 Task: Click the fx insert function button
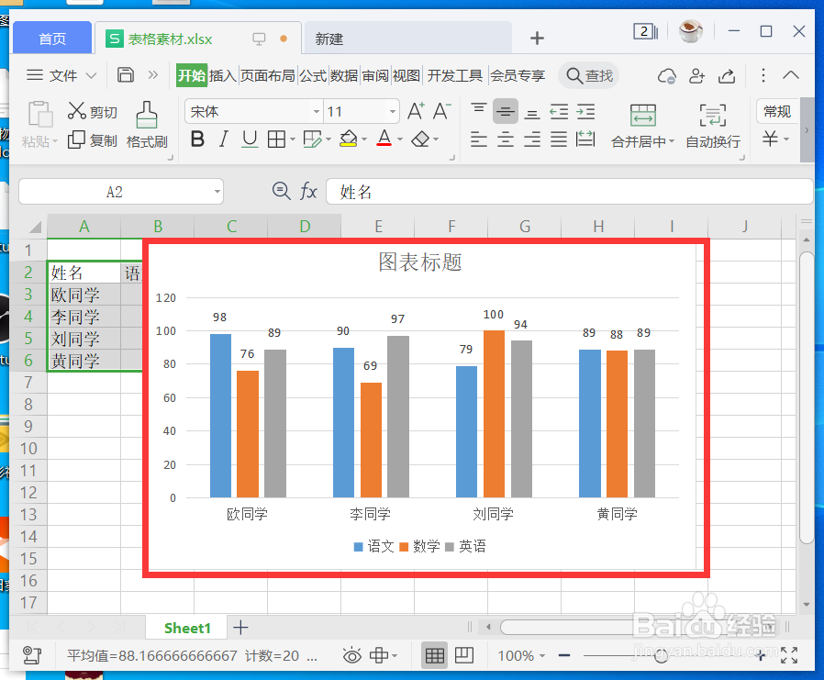(308, 191)
